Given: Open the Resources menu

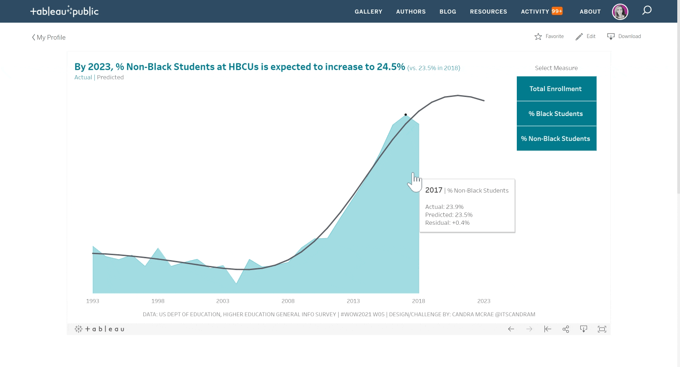Looking at the screenshot, I should pos(488,12).
